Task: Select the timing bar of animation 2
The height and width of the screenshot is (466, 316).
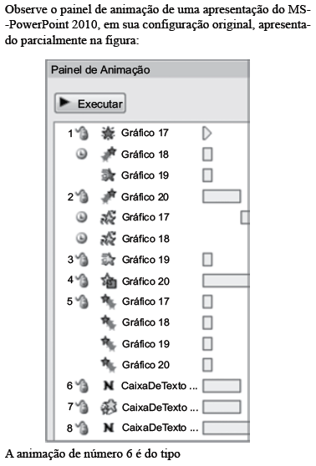Action: point(222,197)
